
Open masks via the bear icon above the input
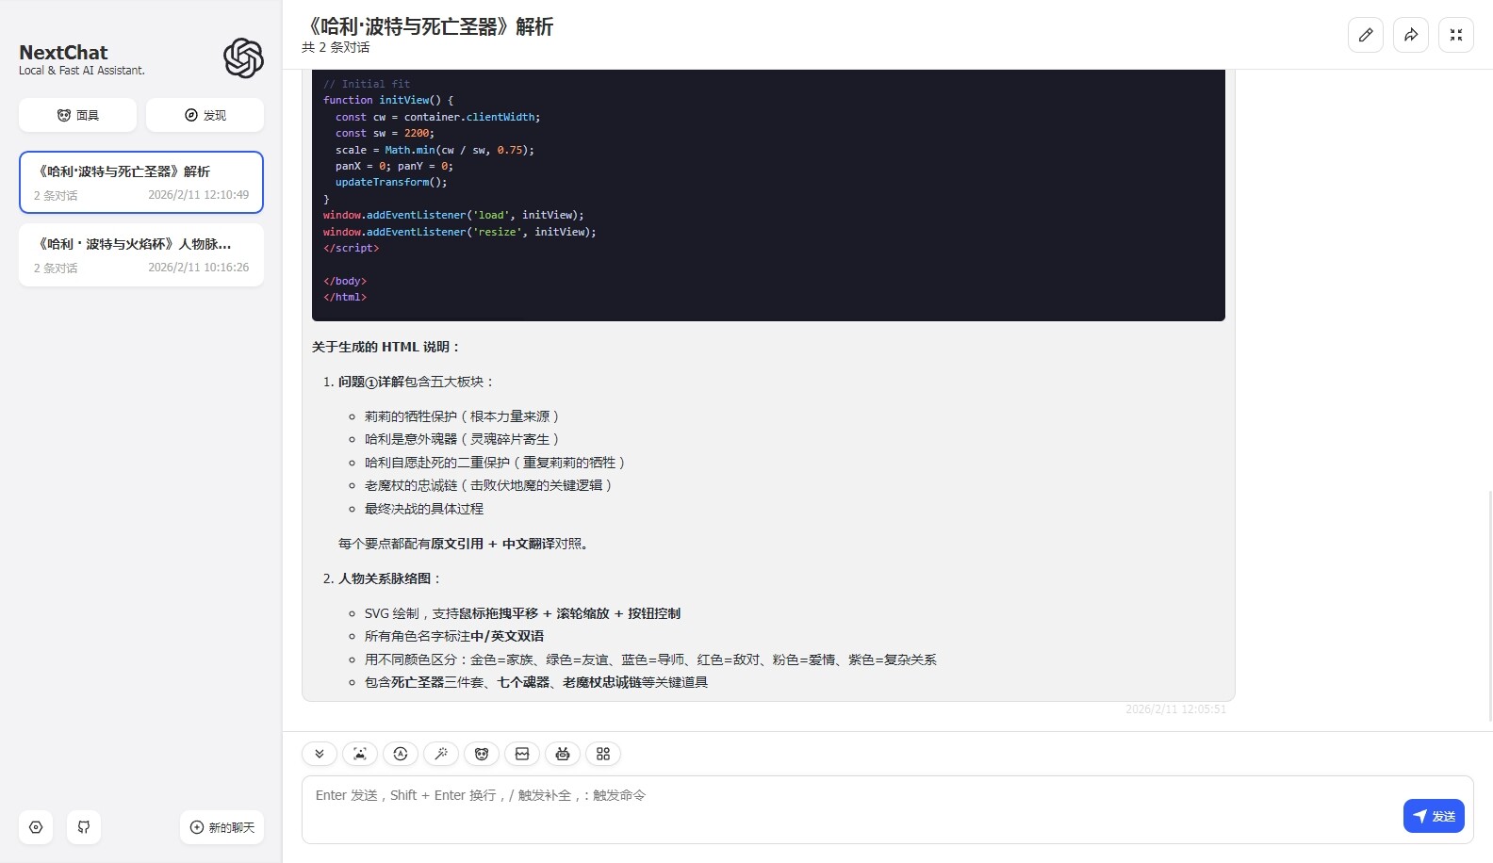pyautogui.click(x=482, y=754)
